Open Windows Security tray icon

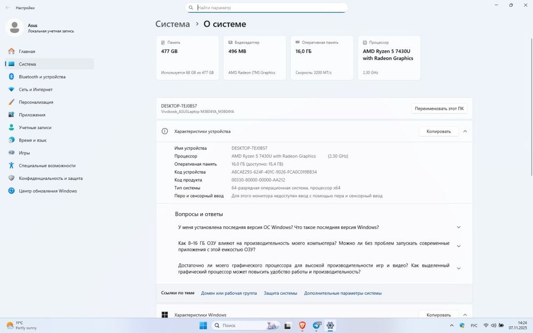(x=462, y=326)
